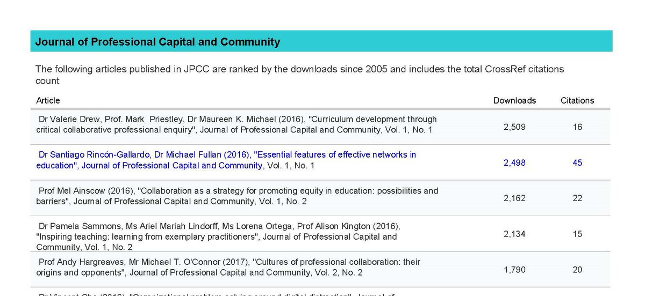The width and height of the screenshot is (645, 296).
Task: Click the citations value 45
Action: (x=577, y=162)
